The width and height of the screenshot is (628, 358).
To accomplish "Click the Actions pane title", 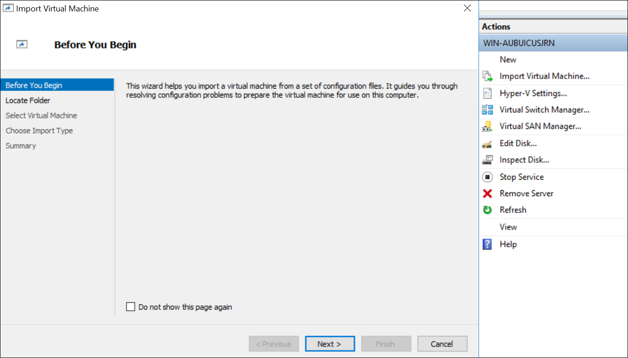I will click(496, 27).
